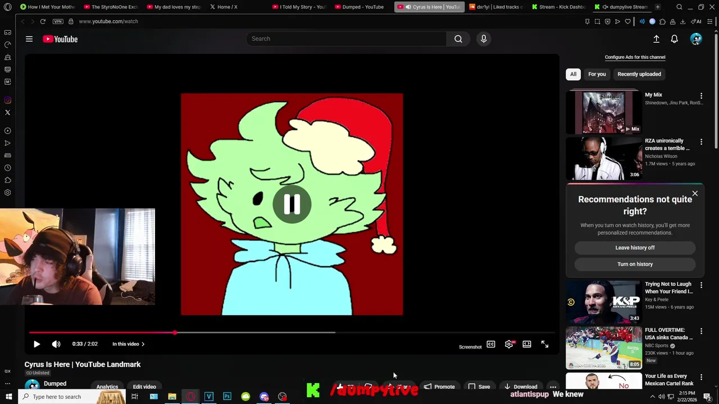Open browser history clock in the sidebar
719x404 pixels.
pyautogui.click(x=7, y=168)
